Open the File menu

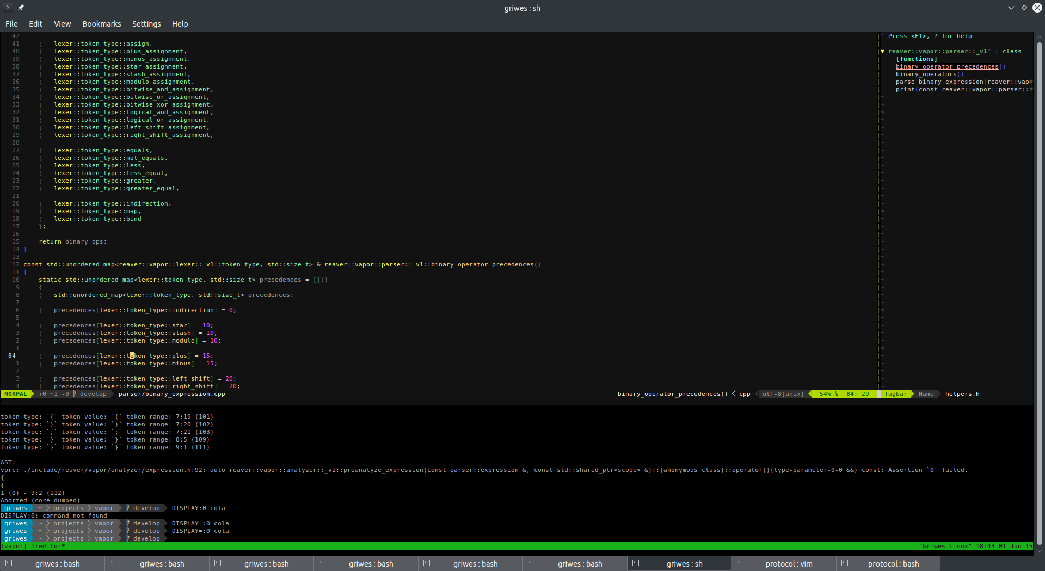point(11,24)
